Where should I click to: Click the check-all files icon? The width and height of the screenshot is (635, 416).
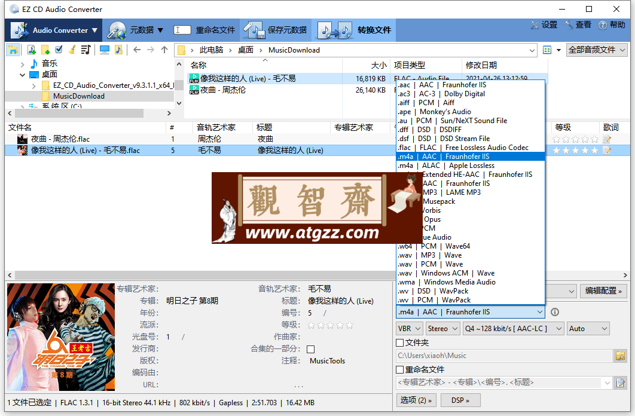(59, 50)
